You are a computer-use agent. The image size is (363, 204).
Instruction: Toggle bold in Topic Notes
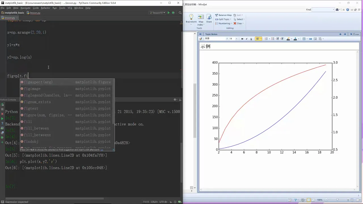pyautogui.click(x=242, y=39)
